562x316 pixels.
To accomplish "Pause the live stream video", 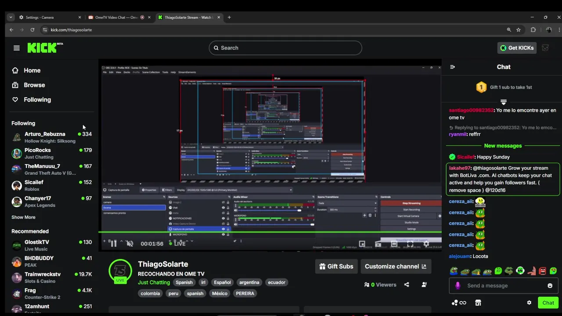I will [113, 244].
